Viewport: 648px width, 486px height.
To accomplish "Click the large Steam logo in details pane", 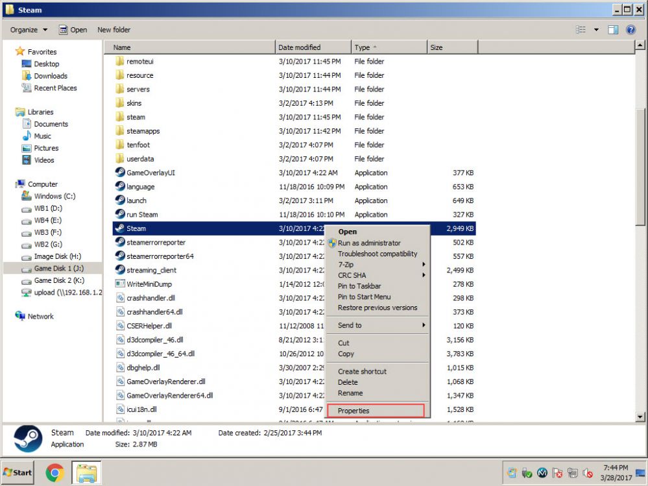I will click(x=28, y=439).
